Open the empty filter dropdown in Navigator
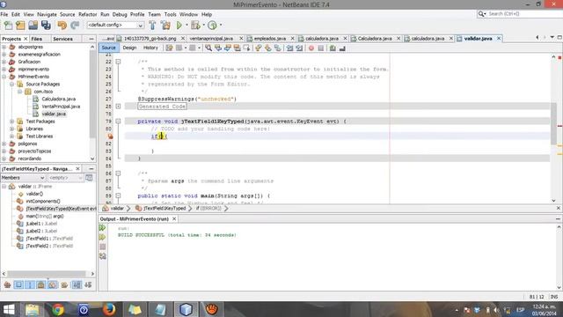This screenshot has height=317, width=563. tap(65, 178)
